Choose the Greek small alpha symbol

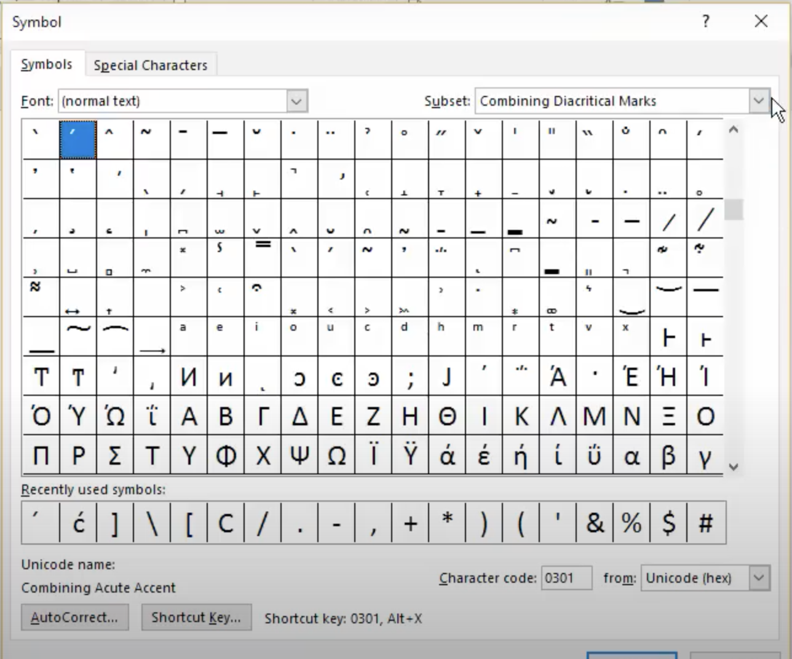[631, 455]
